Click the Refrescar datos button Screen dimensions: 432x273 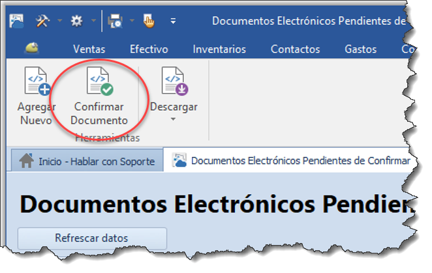click(92, 238)
